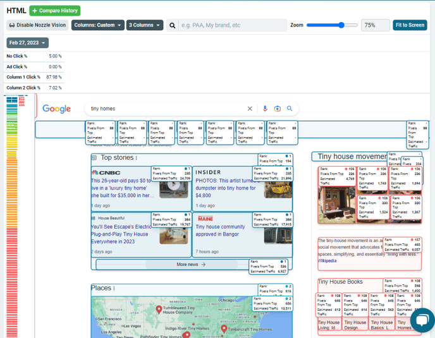
Task: Click the Tiny House Books heading
Action: point(340,282)
